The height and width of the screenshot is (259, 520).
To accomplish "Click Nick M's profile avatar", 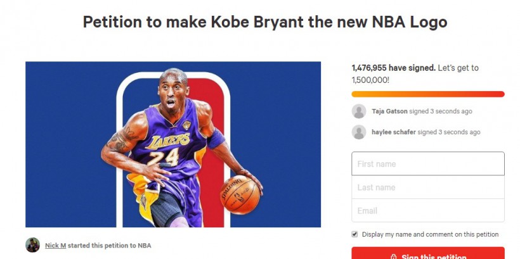I will coord(32,245).
